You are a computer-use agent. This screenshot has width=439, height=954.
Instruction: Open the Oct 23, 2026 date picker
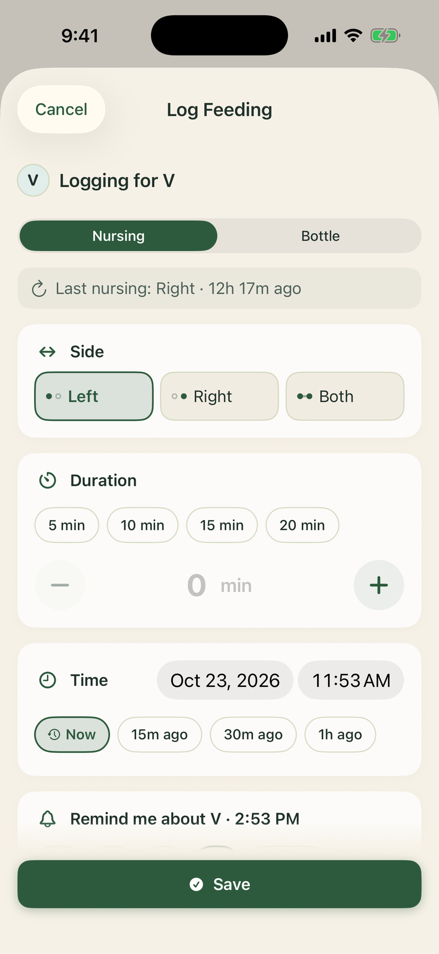coord(225,680)
